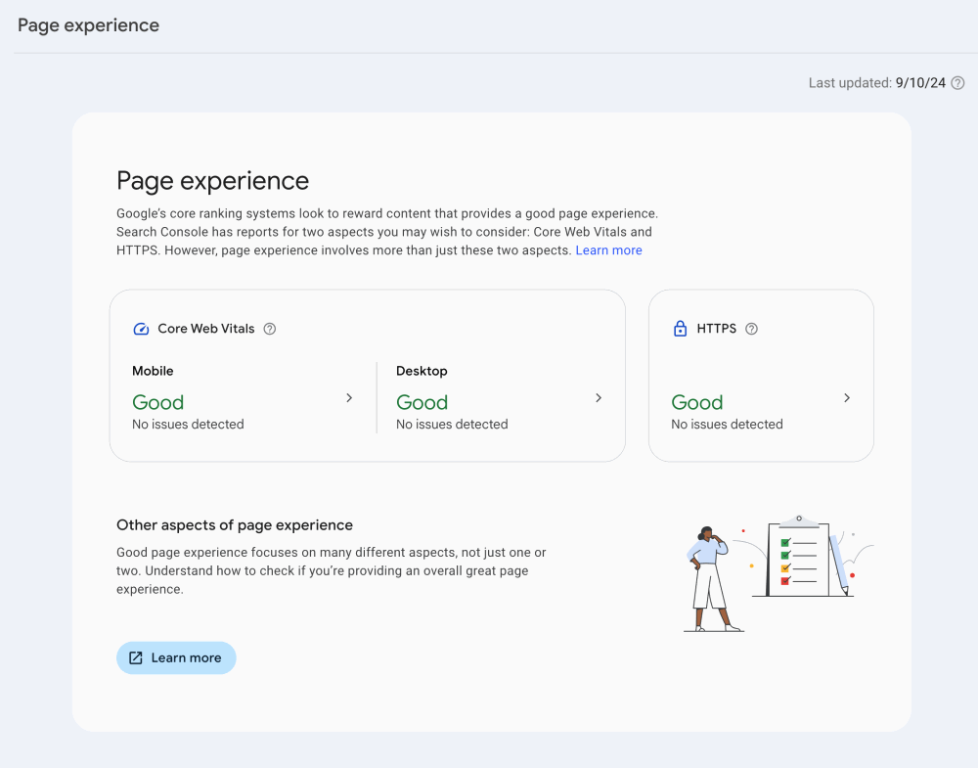Click the Page experience title in top bar
The width and height of the screenshot is (978, 768).
89,25
